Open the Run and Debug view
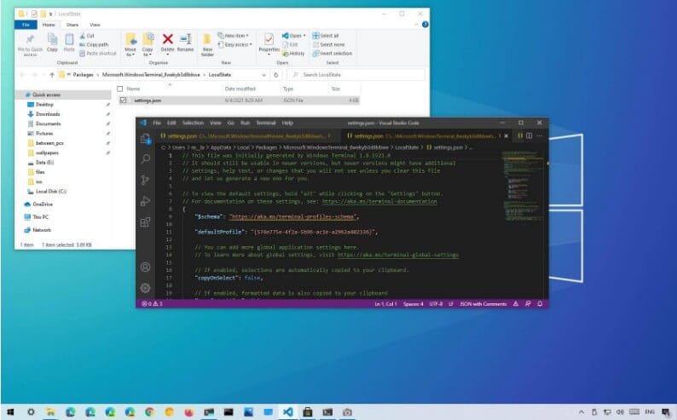 (146, 201)
